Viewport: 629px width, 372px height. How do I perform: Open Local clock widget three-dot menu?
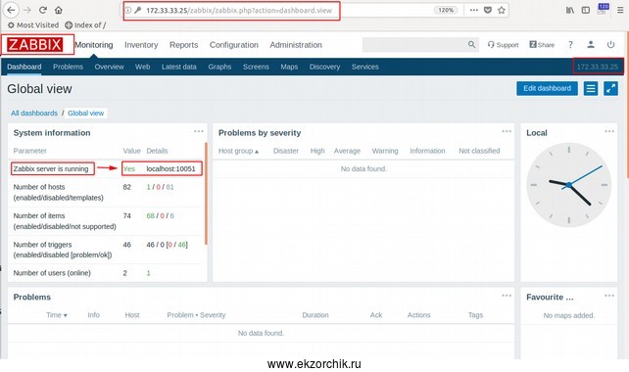[x=609, y=131]
